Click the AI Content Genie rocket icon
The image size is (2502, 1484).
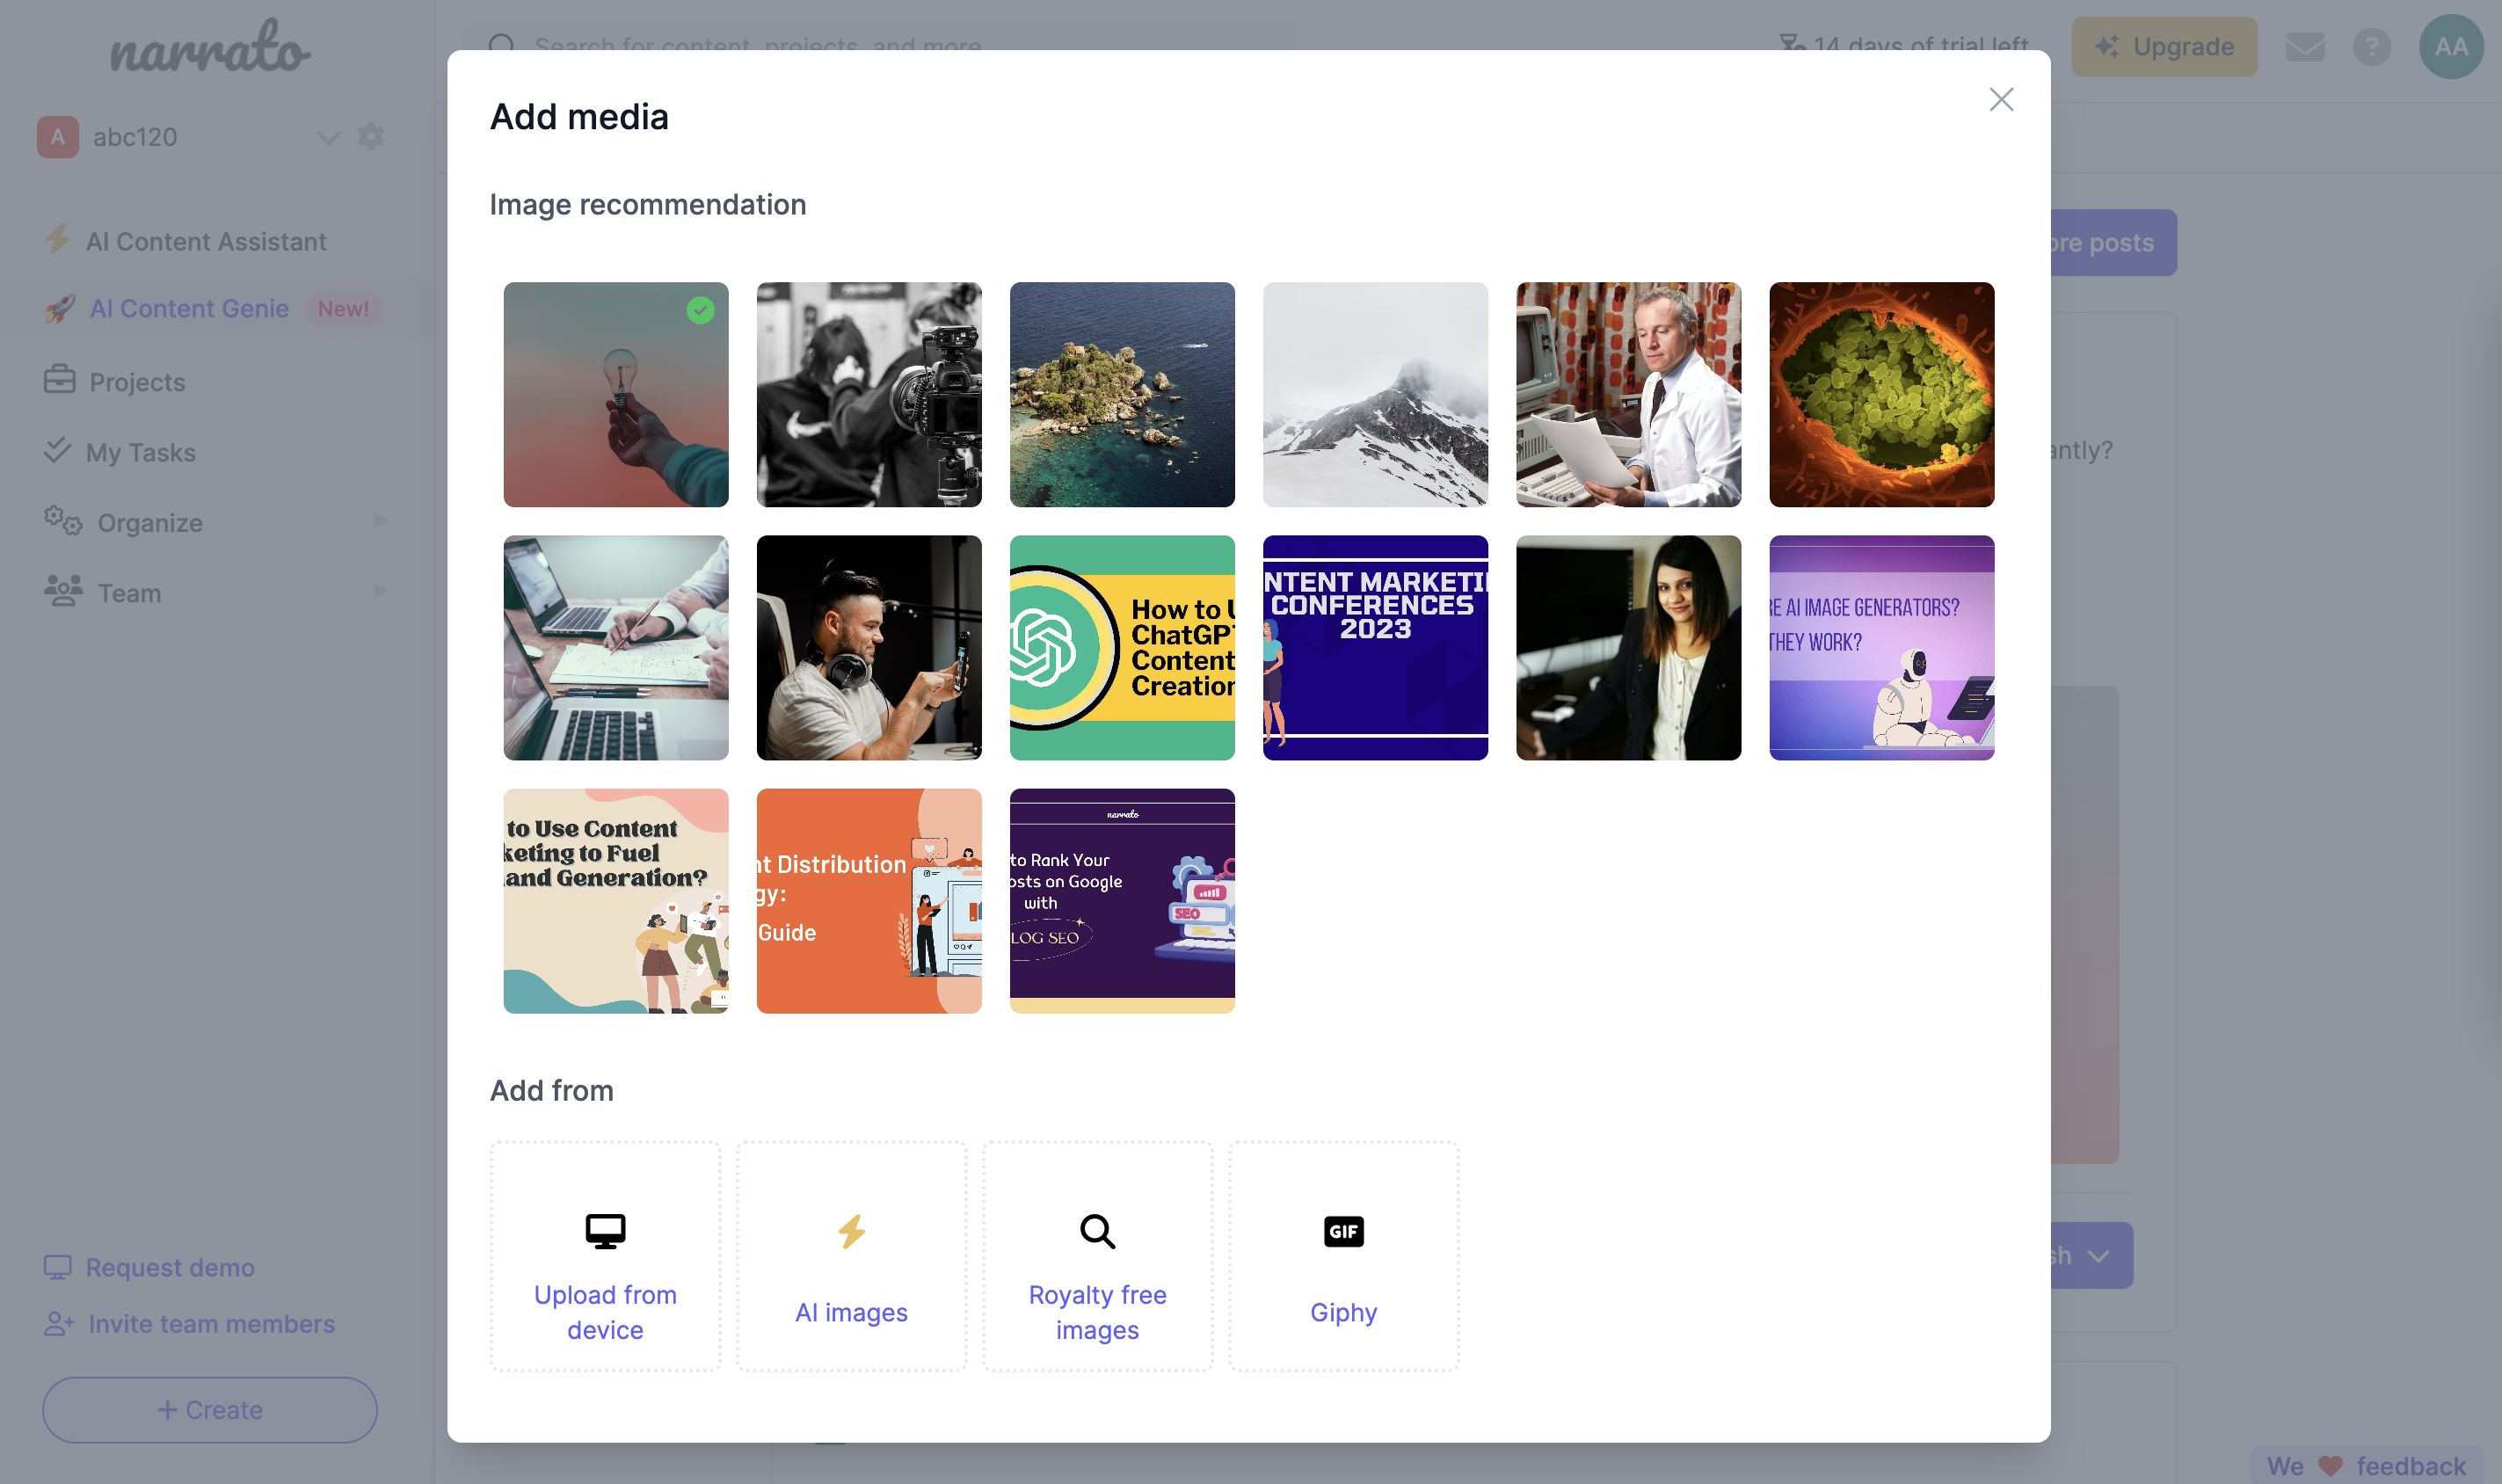(59, 308)
